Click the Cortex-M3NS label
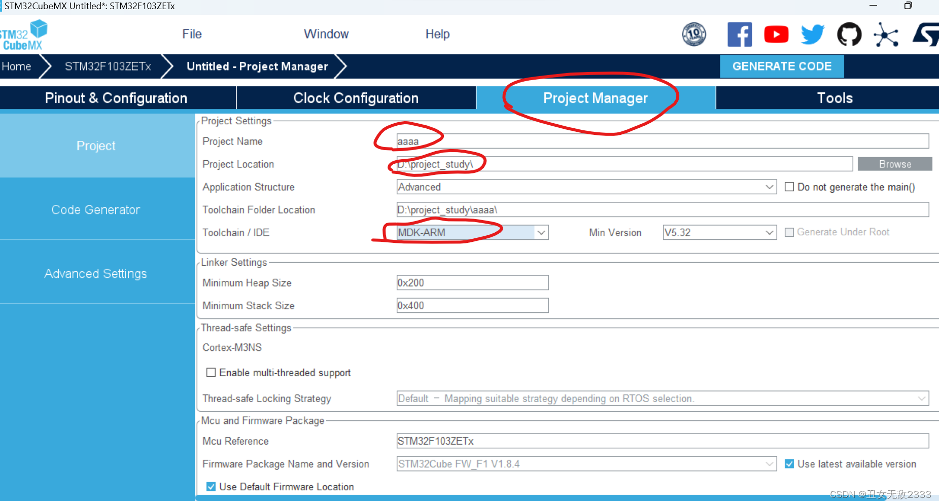 [x=232, y=347]
